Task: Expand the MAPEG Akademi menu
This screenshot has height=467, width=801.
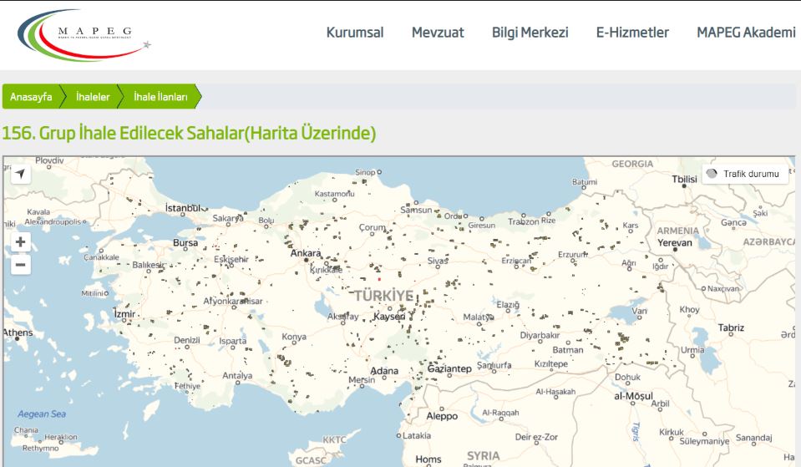Action: [x=745, y=33]
